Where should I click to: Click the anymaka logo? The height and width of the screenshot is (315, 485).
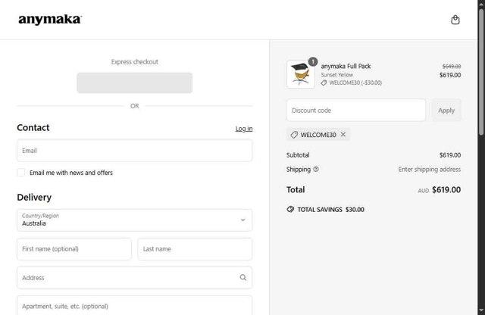pyautogui.click(x=50, y=20)
